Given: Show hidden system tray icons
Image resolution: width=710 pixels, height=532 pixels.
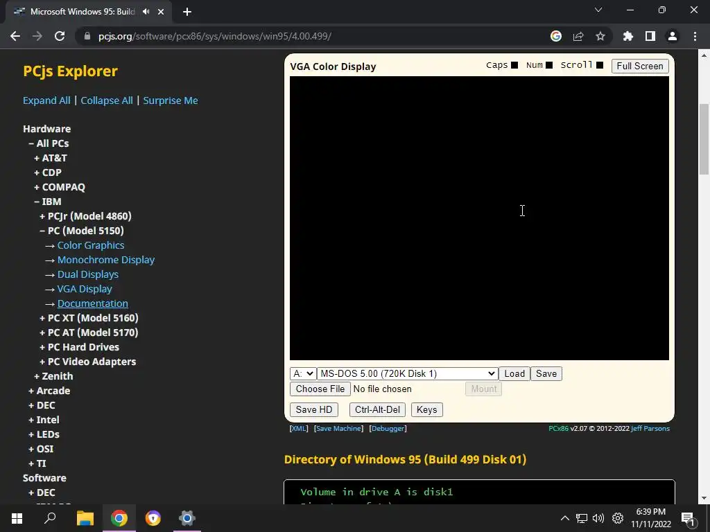Looking at the screenshot, I should point(564,518).
